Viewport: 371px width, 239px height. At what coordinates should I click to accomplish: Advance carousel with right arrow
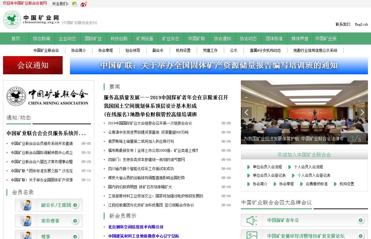[x=362, y=113]
